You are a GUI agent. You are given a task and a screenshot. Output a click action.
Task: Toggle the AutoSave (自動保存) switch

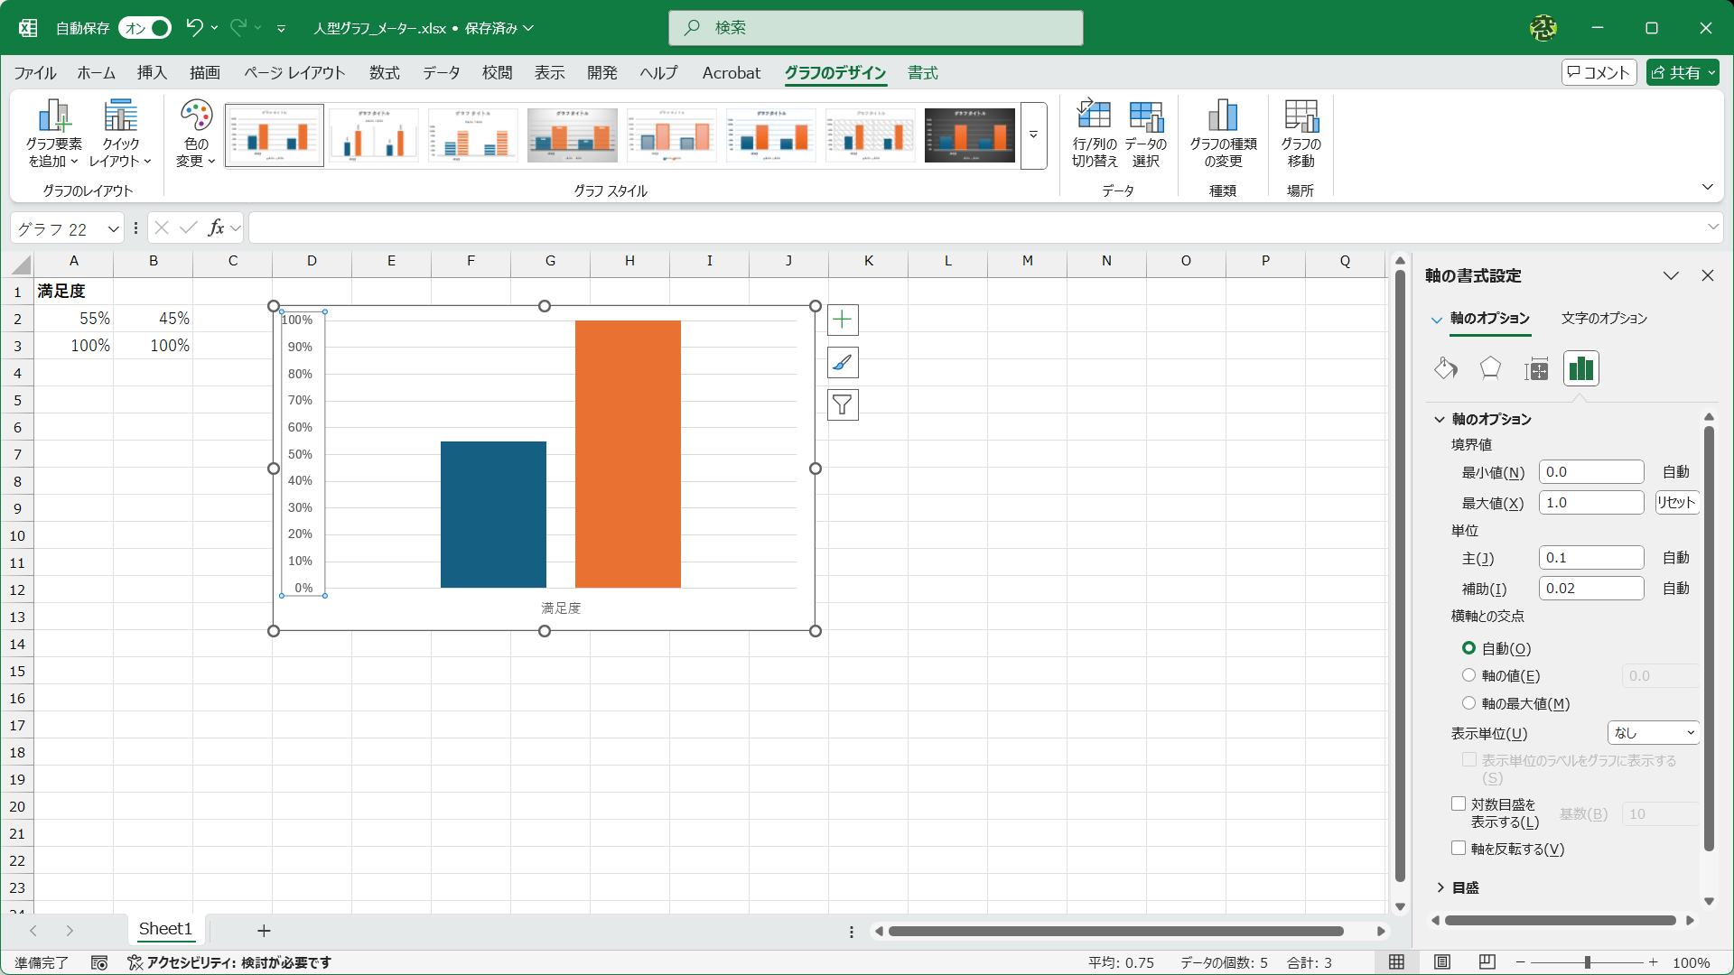click(145, 28)
